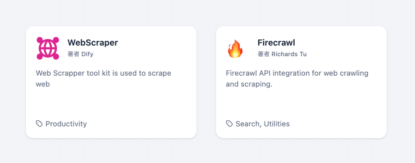Click the Firecrawl title text
The image size is (415, 163).
(276, 43)
